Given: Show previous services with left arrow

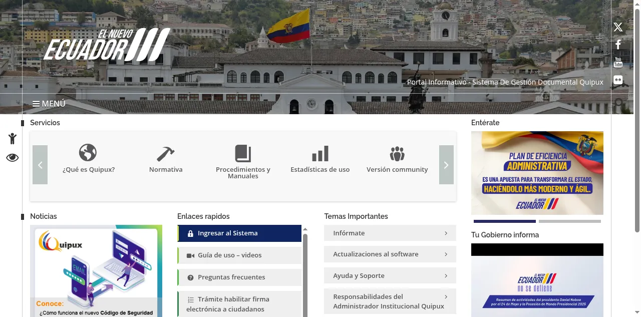Looking at the screenshot, I should (40, 165).
